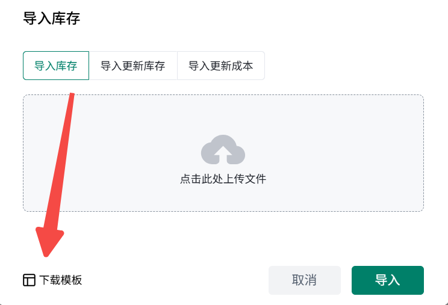Image resolution: width=448 pixels, height=305 pixels.
Task: Click the 点击此处上传文件 text
Action: coord(223,179)
